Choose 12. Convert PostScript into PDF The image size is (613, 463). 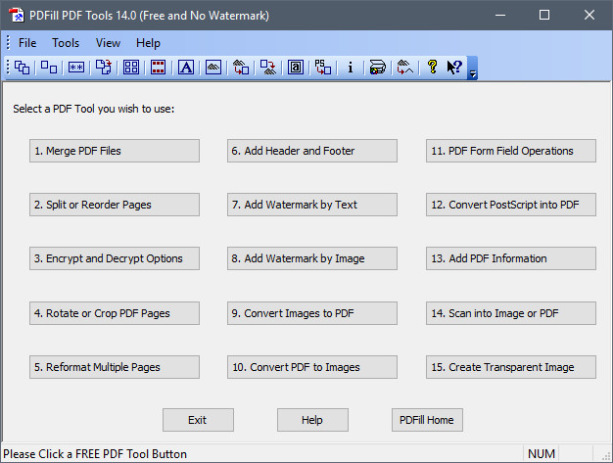point(511,205)
